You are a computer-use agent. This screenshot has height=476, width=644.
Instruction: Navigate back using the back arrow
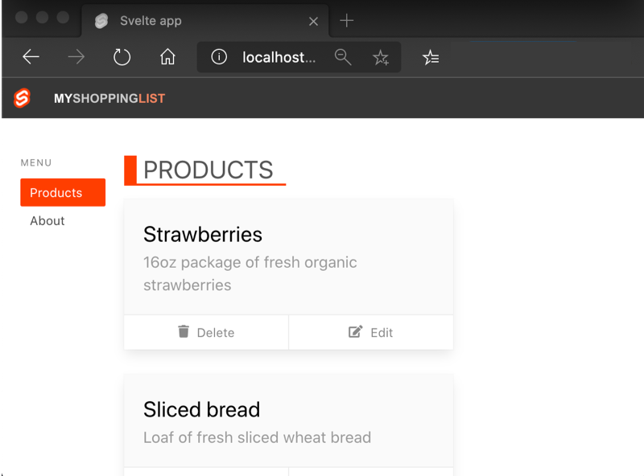31,57
